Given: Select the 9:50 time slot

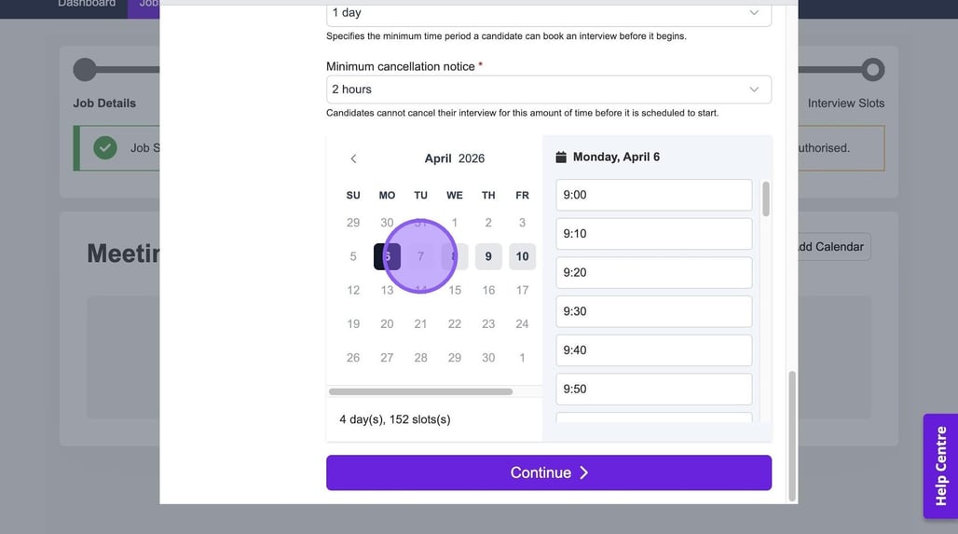Looking at the screenshot, I should tap(653, 389).
